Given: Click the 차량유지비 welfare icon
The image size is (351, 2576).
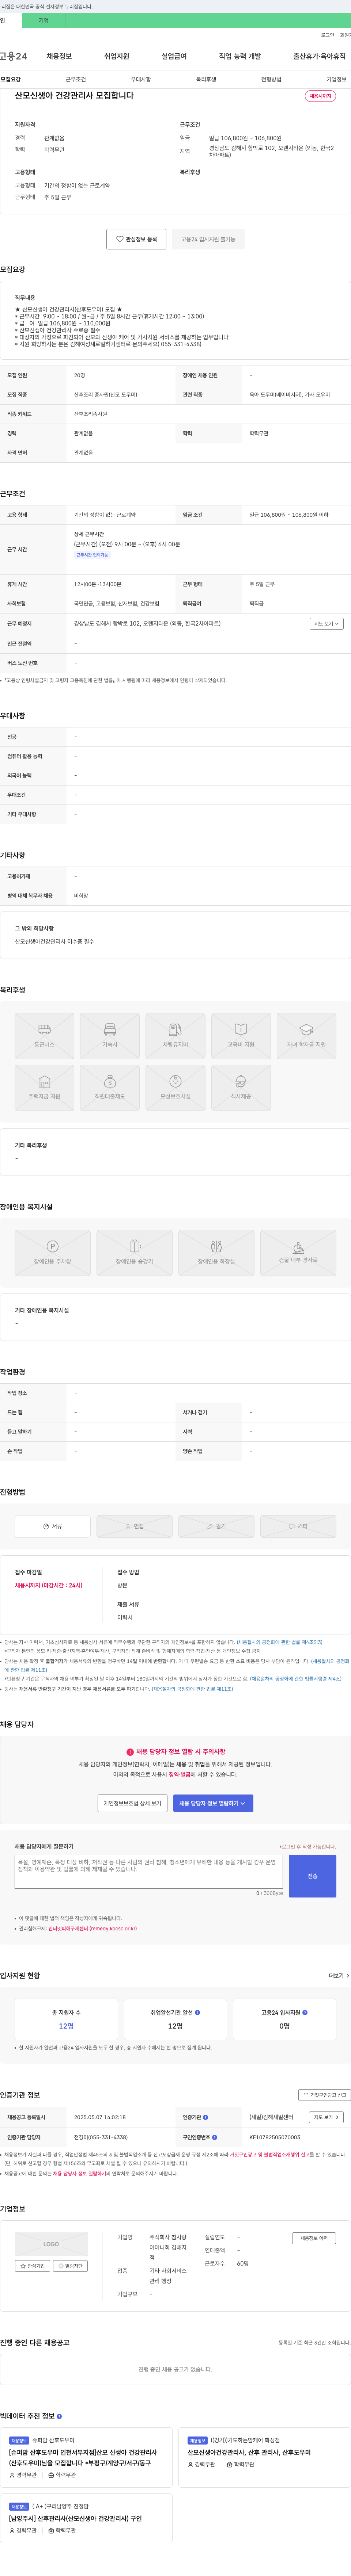Looking at the screenshot, I should [x=175, y=1036].
